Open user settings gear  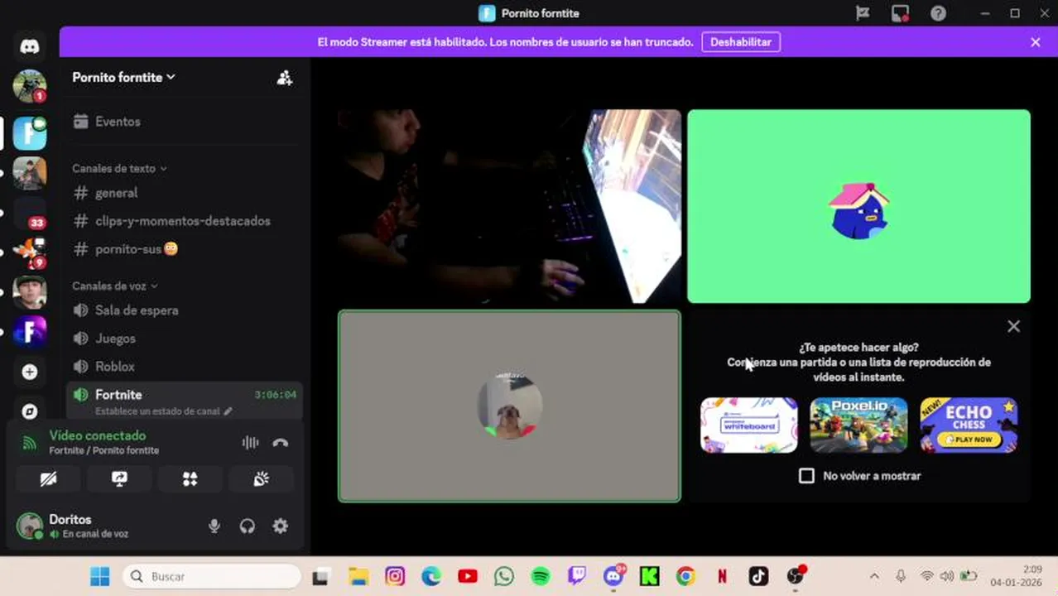(x=281, y=526)
